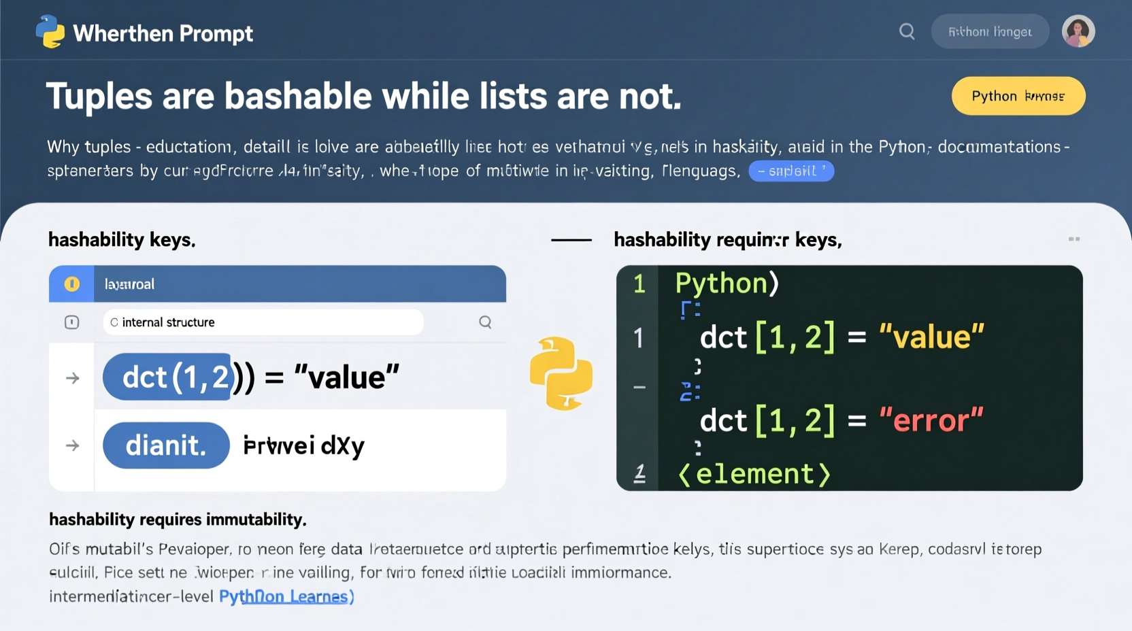Select the blue dianit. pill
Image resolution: width=1132 pixels, height=631 pixels.
pos(166,446)
